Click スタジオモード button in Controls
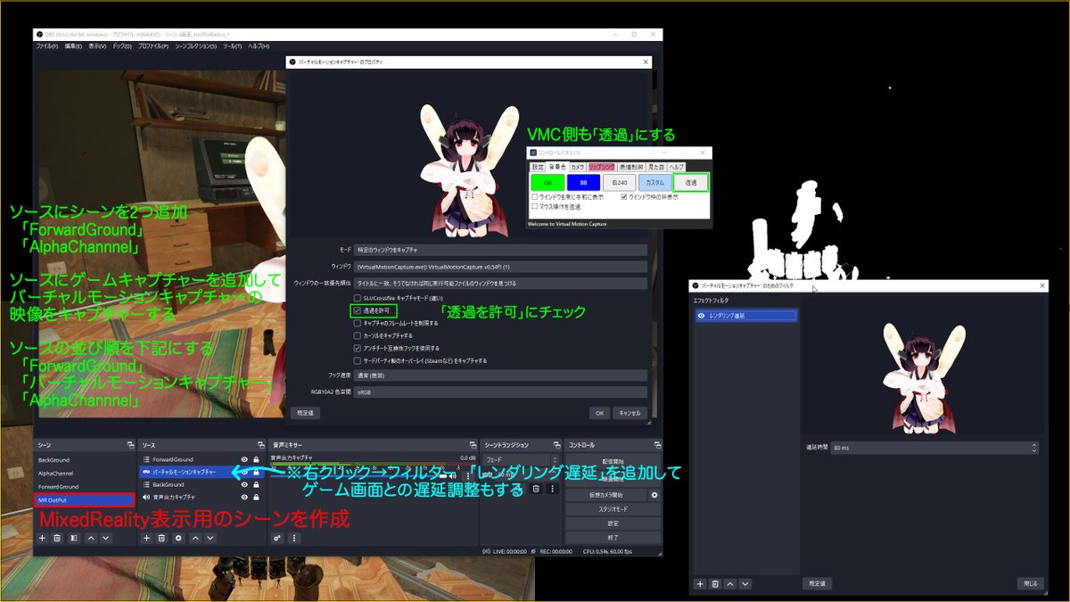 pos(613,508)
